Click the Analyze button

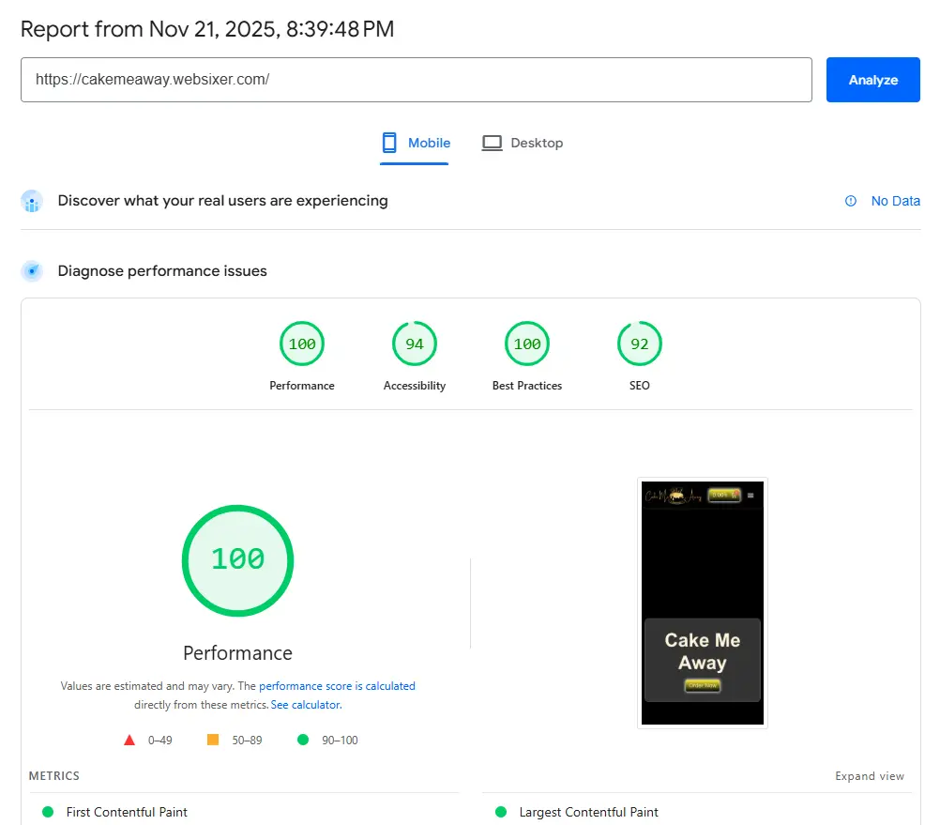click(x=872, y=80)
